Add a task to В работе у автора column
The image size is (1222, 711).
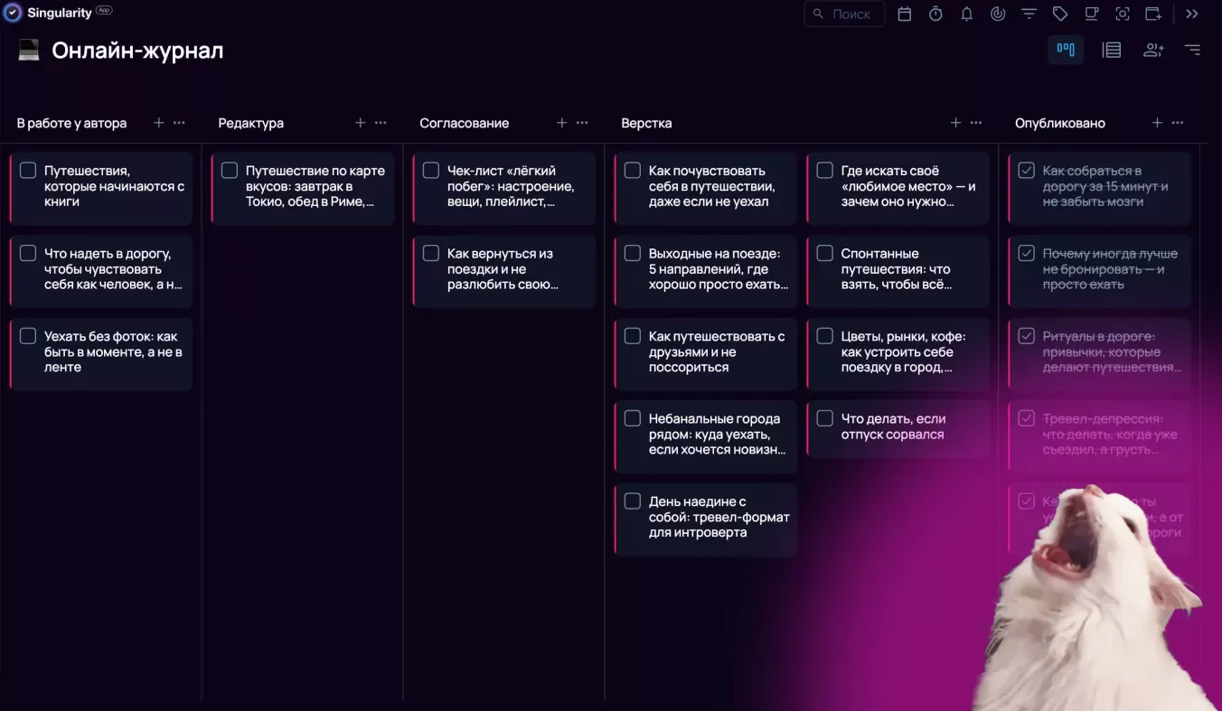pos(159,123)
